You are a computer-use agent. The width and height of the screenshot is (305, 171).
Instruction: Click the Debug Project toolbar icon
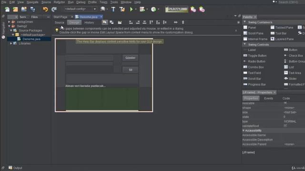point(142,9)
